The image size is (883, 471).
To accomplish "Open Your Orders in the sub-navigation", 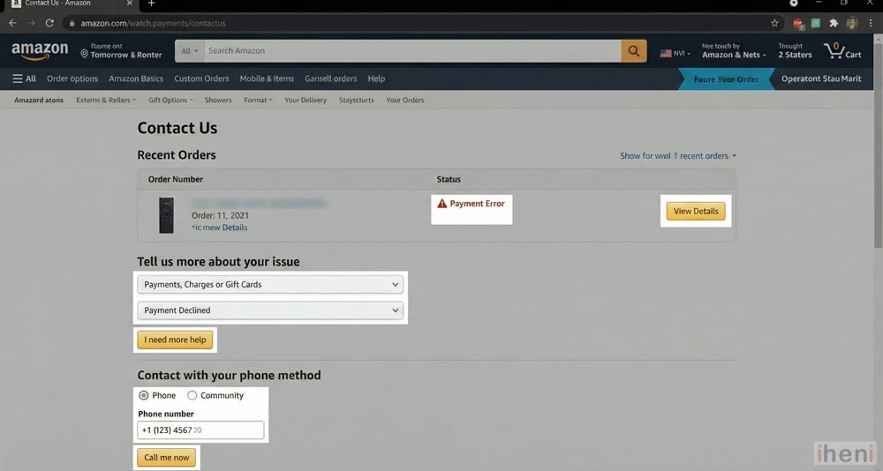I will pyautogui.click(x=404, y=100).
